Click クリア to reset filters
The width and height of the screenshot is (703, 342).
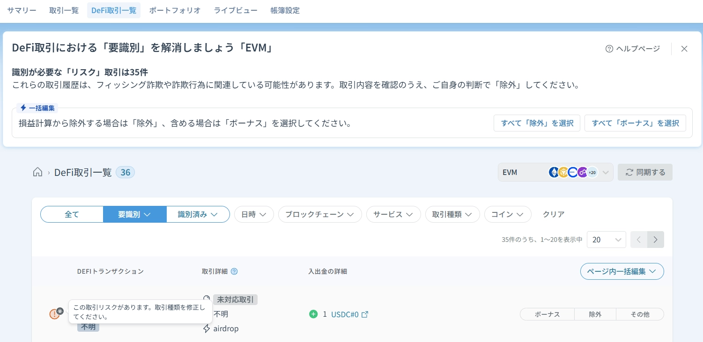click(x=554, y=214)
